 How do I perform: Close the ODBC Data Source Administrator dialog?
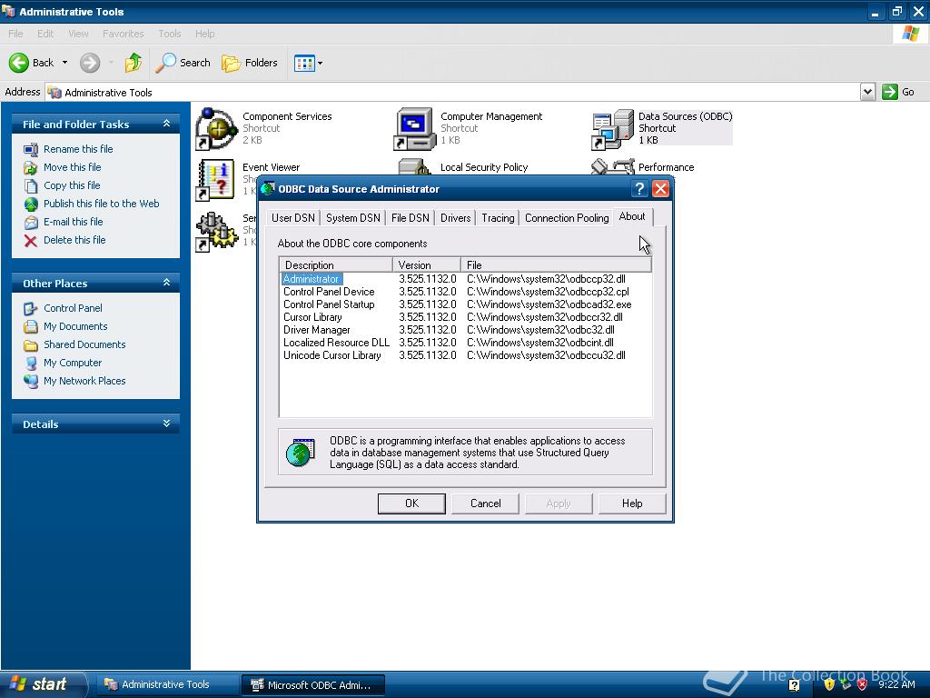click(661, 189)
